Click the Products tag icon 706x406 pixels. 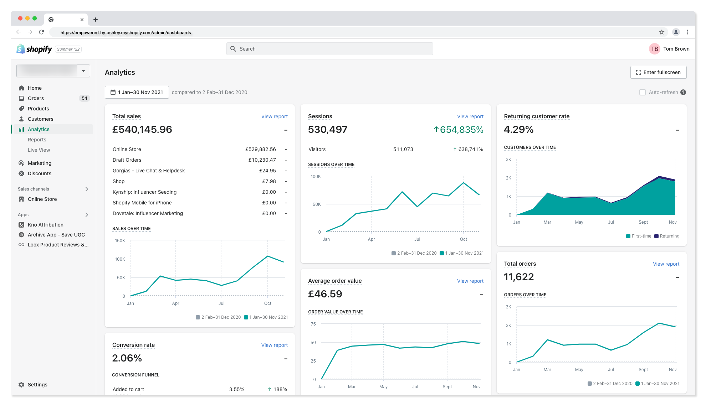pyautogui.click(x=21, y=109)
